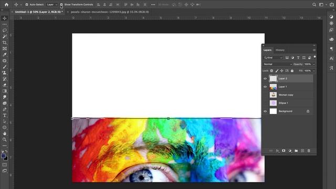
Task: Select the Hand tool
Action: tap(5, 133)
